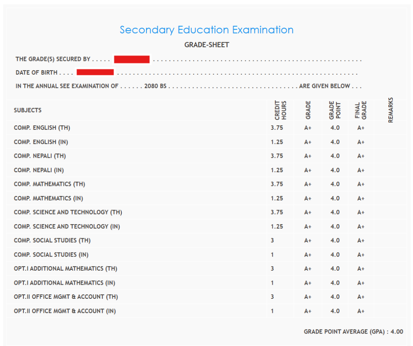Viewport: 413px width, 346px height.
Task: Click the GRADE-SHEET heading
Action: [206, 45]
